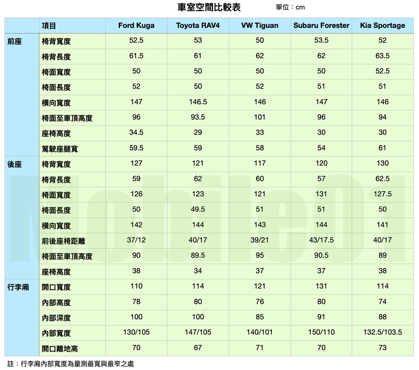The width and height of the screenshot is (419, 370).
Task: Click the 行李廂 section label
Action: click(18, 287)
